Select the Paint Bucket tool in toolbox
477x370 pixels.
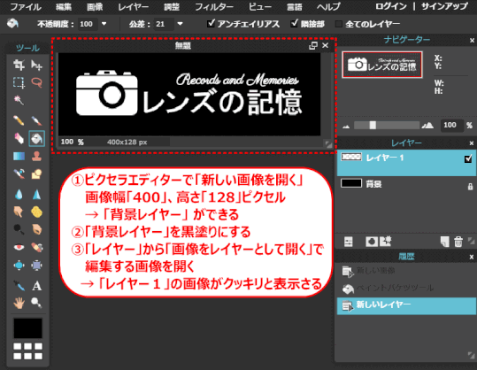(x=37, y=138)
